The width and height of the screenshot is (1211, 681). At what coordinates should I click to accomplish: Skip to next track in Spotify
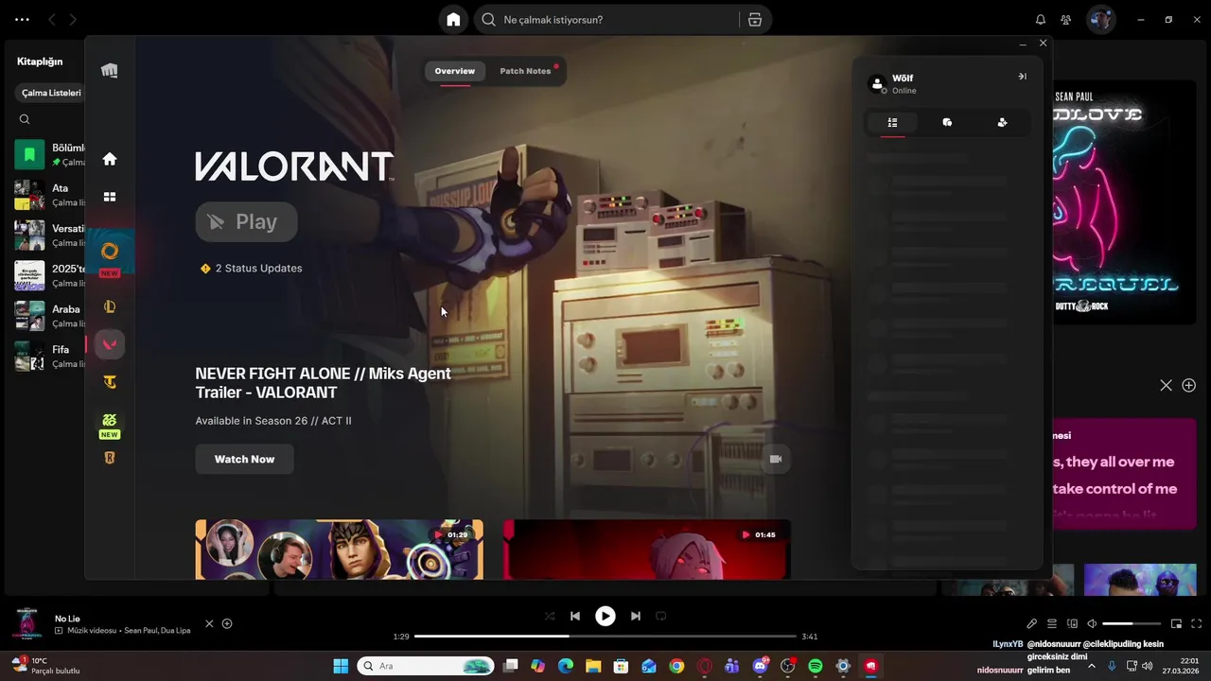point(636,616)
